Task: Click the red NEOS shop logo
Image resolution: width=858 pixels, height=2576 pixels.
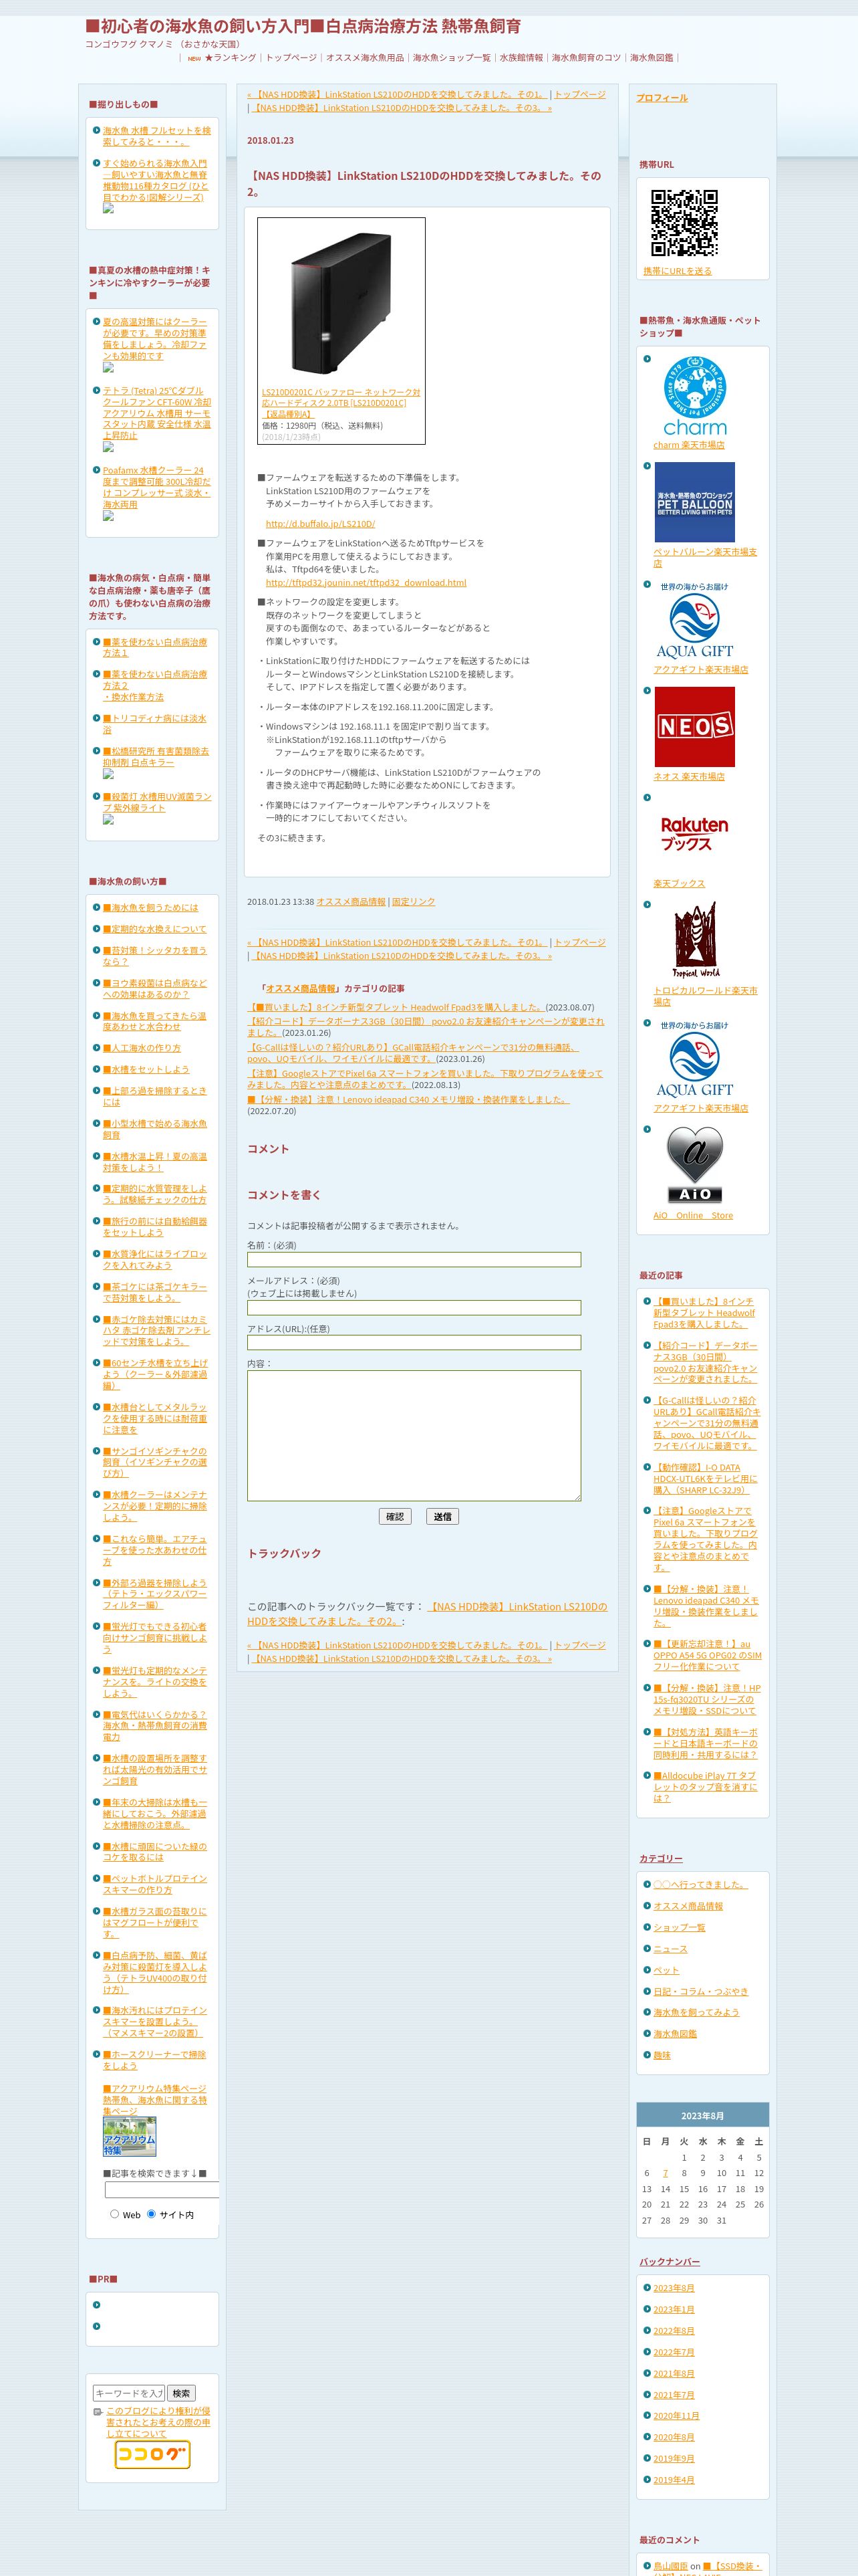Action: pos(694,727)
